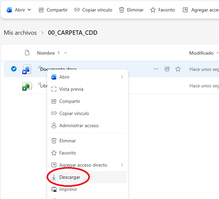The width and height of the screenshot is (219, 199).
Task: Choose Administrar acceso in the context menu
Action: [x=88, y=125]
